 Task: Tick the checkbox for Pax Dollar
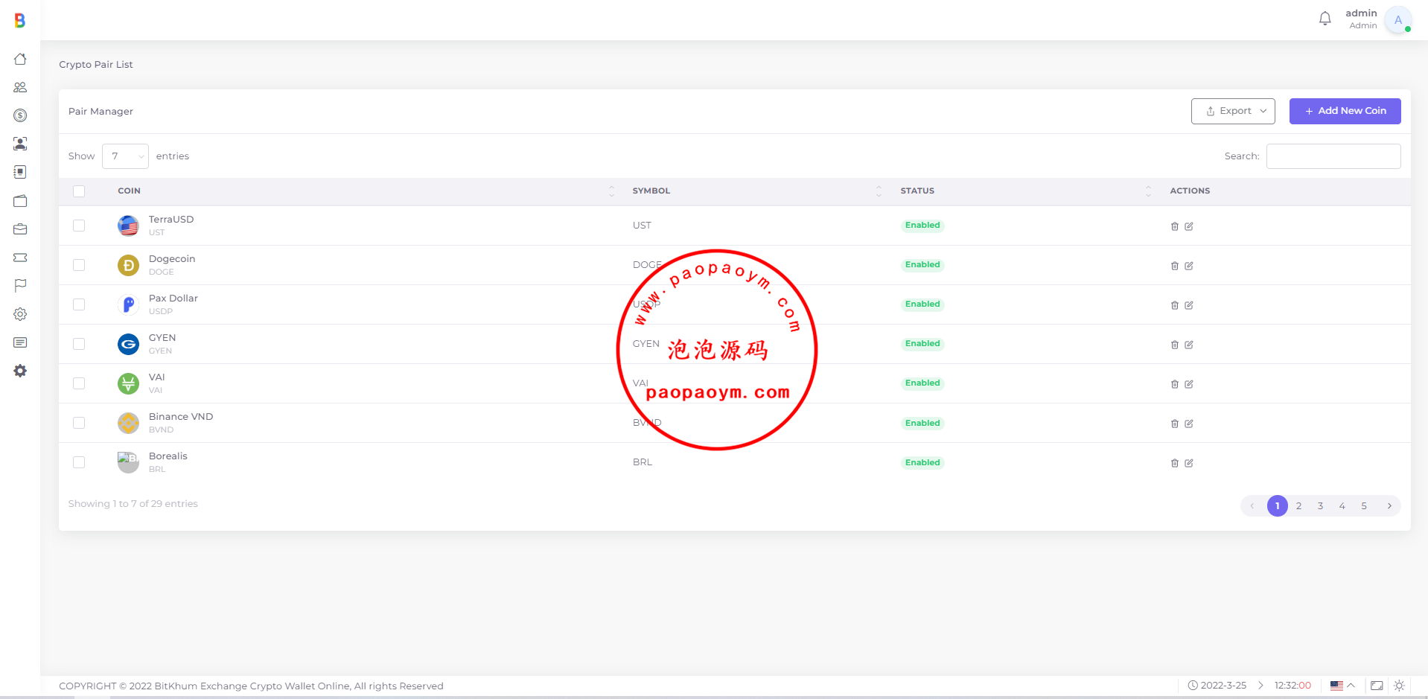point(79,304)
